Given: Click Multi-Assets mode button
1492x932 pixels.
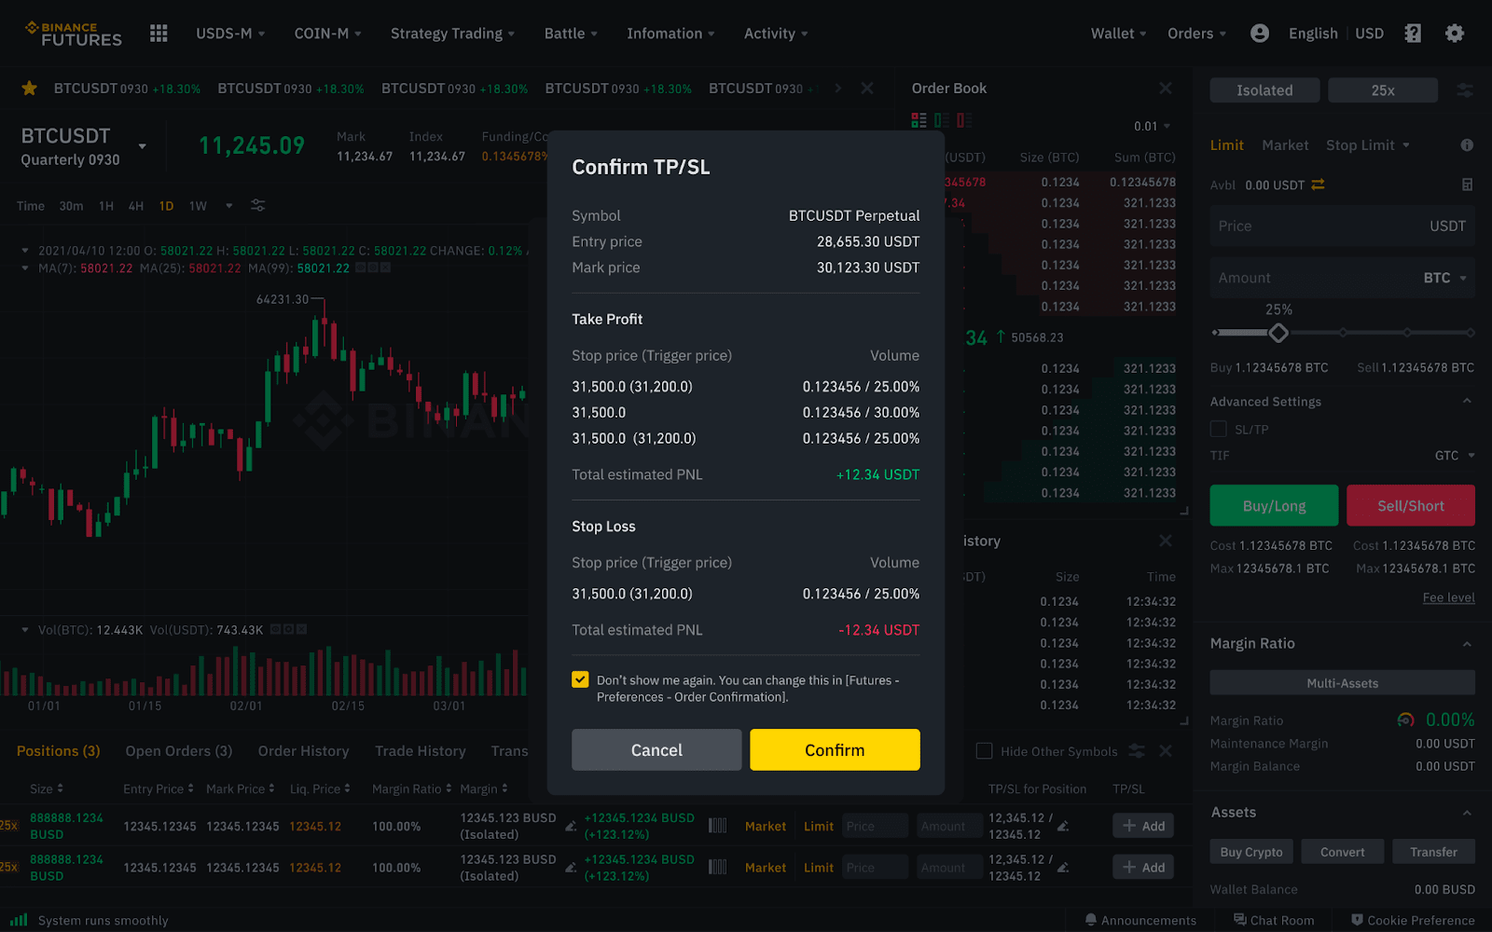Looking at the screenshot, I should click(1343, 683).
